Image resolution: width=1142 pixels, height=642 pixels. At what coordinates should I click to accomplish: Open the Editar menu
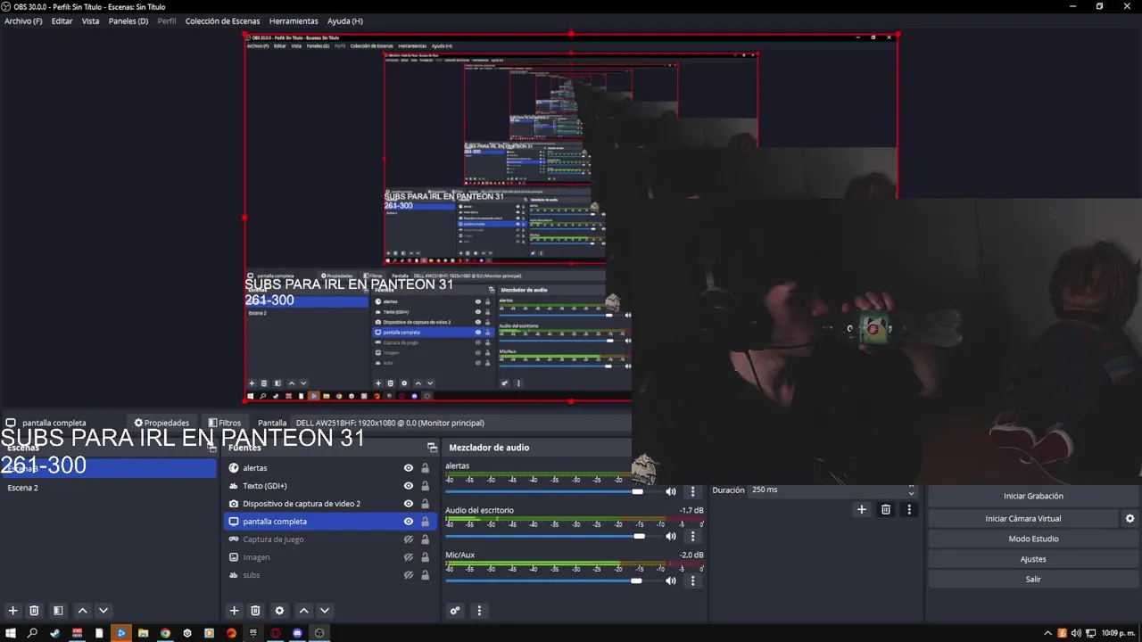point(62,21)
